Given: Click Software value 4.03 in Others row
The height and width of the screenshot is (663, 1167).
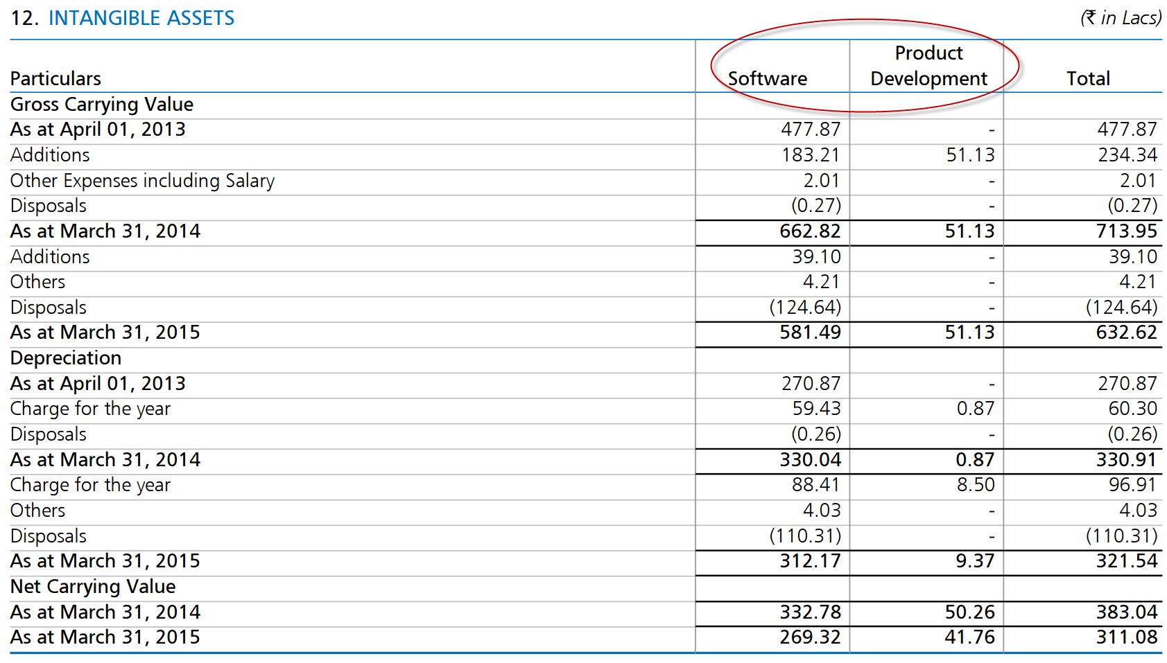Looking at the screenshot, I should click(822, 511).
